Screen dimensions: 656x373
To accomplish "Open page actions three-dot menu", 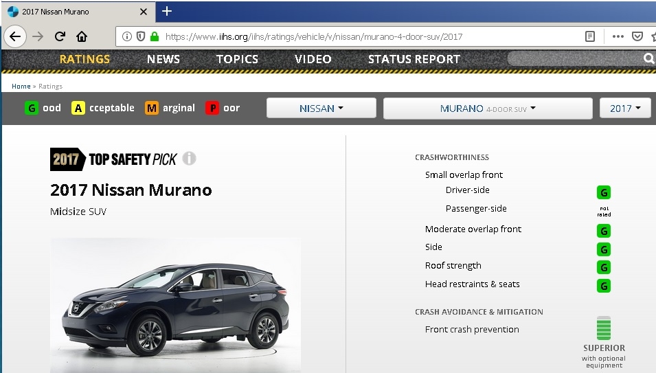I will coord(618,36).
